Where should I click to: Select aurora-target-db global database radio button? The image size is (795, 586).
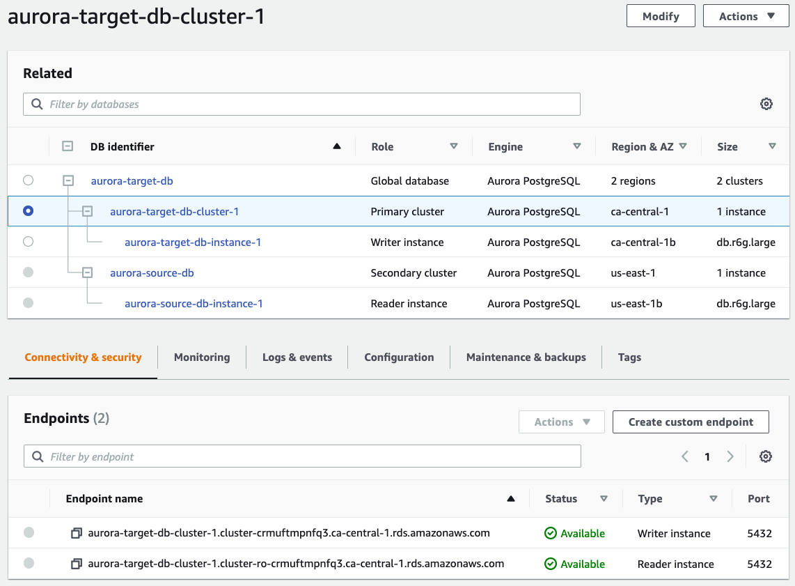click(x=28, y=180)
